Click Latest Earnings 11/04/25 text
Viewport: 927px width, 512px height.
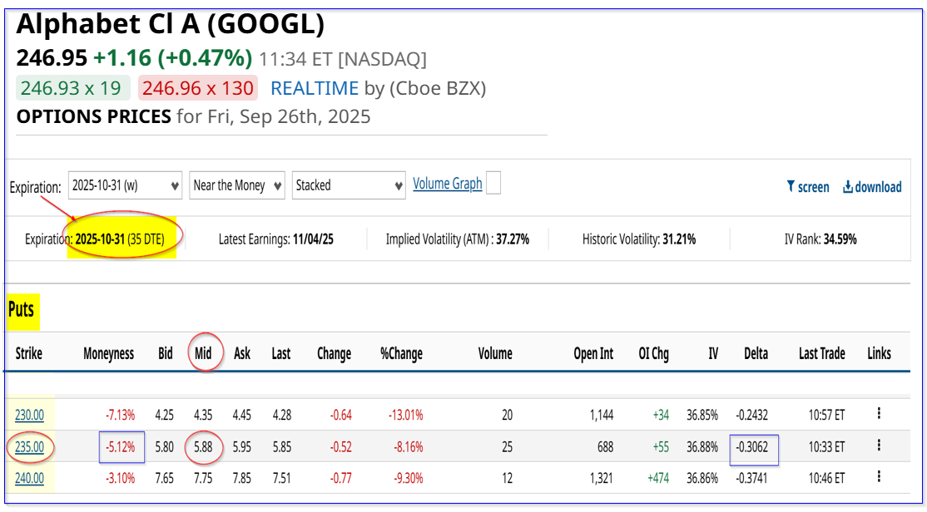[x=276, y=239]
